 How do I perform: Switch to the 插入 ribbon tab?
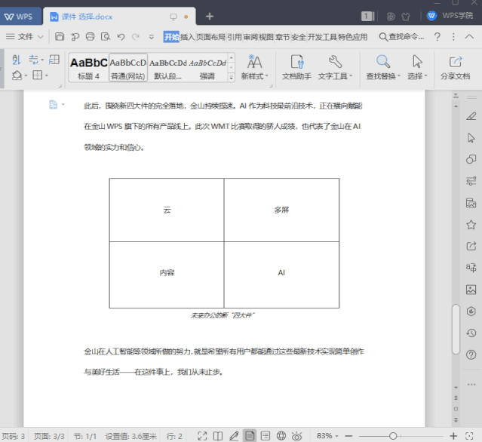pyautogui.click(x=187, y=37)
